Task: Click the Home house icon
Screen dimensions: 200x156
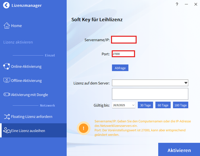Action: [x=7, y=26]
